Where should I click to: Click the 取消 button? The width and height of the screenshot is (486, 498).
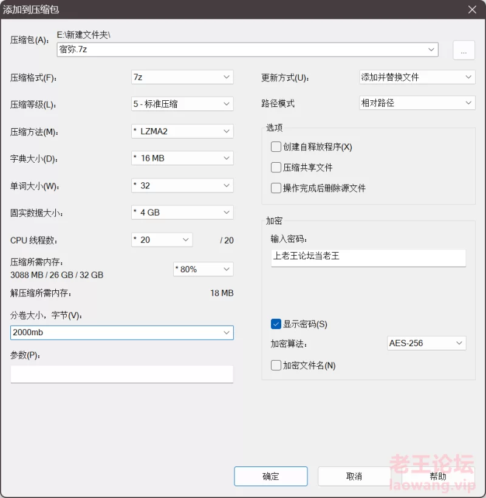pos(354,476)
